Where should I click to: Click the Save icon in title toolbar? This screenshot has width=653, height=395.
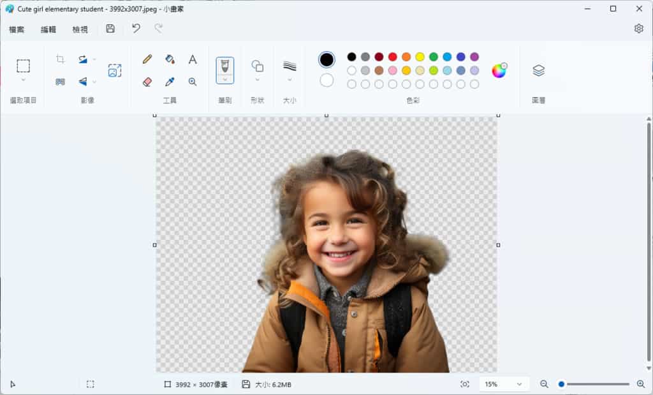tap(110, 28)
